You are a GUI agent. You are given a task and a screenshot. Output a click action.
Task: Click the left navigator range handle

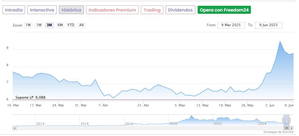point(283,120)
